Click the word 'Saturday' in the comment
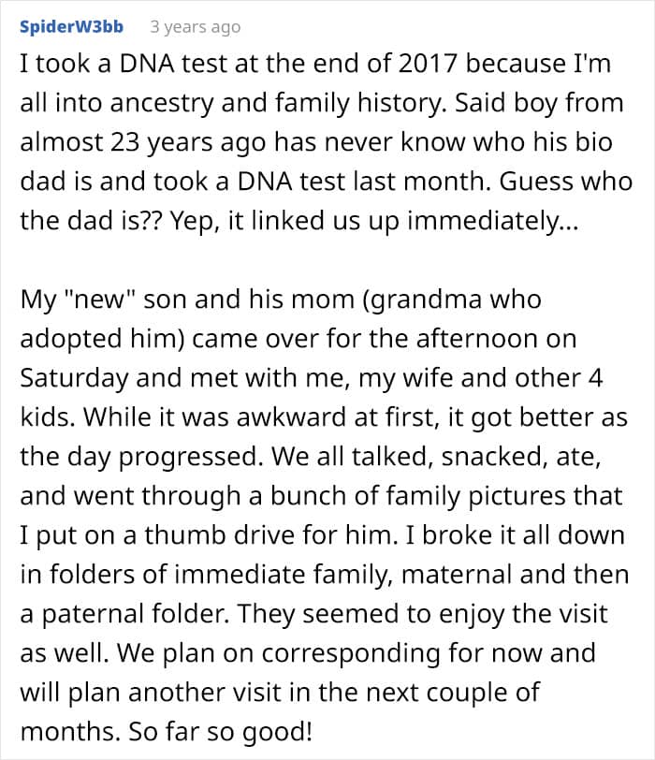Screen dimensions: 655x760 (x=74, y=378)
